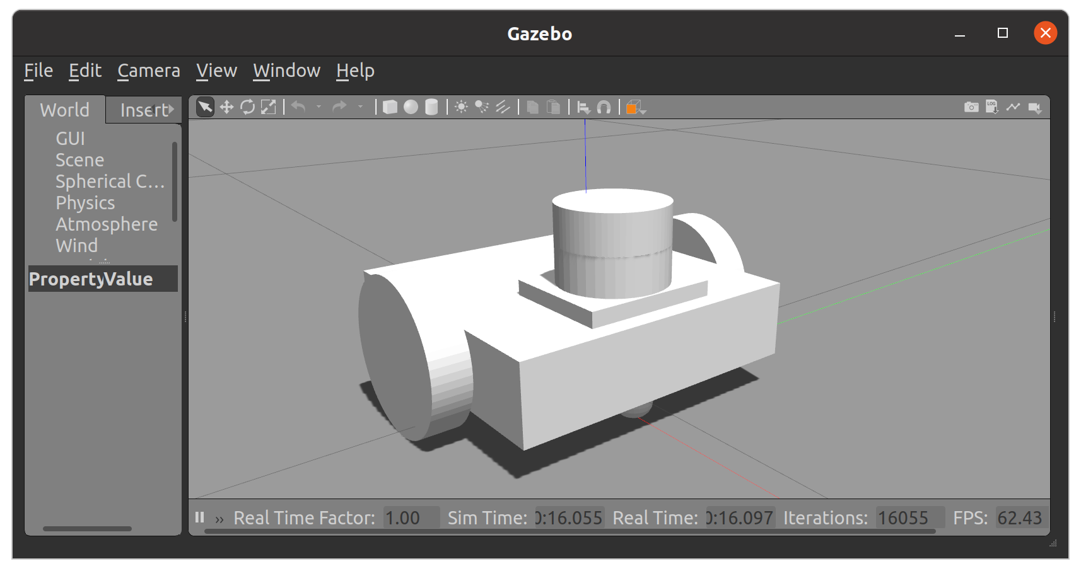Click the redo arrow icon
This screenshot has width=1081, height=571.
click(x=339, y=107)
